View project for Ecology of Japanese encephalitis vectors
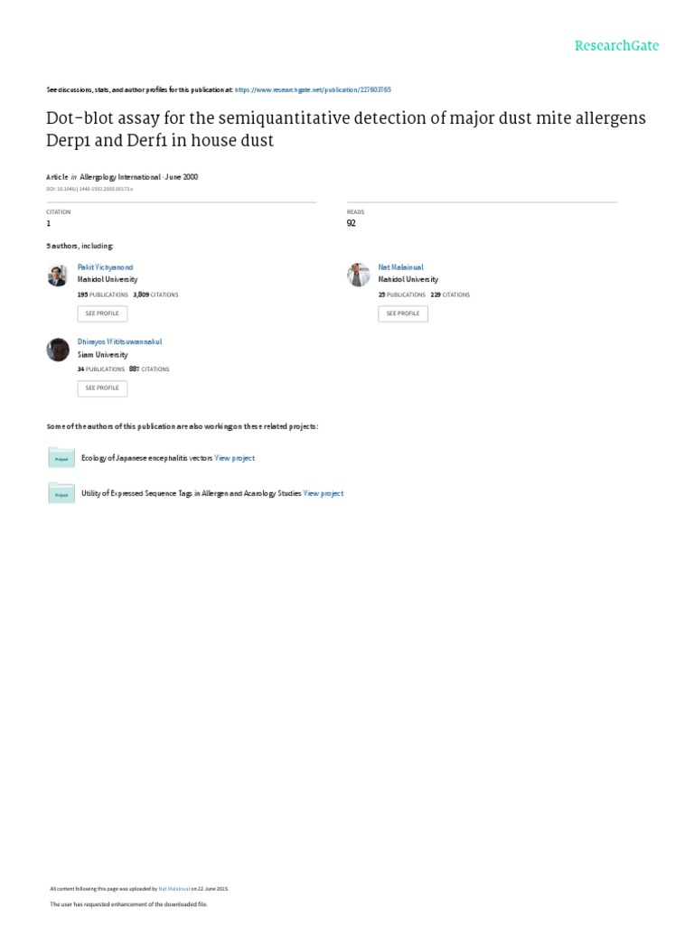 [x=235, y=458]
